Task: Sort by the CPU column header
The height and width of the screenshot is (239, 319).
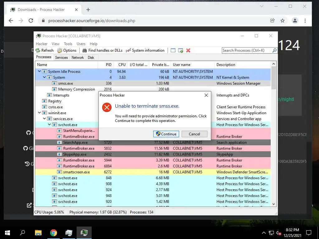Action: (x=120, y=65)
